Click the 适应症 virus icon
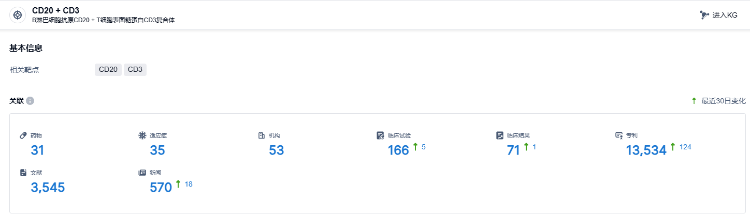750x215 pixels. (x=142, y=135)
